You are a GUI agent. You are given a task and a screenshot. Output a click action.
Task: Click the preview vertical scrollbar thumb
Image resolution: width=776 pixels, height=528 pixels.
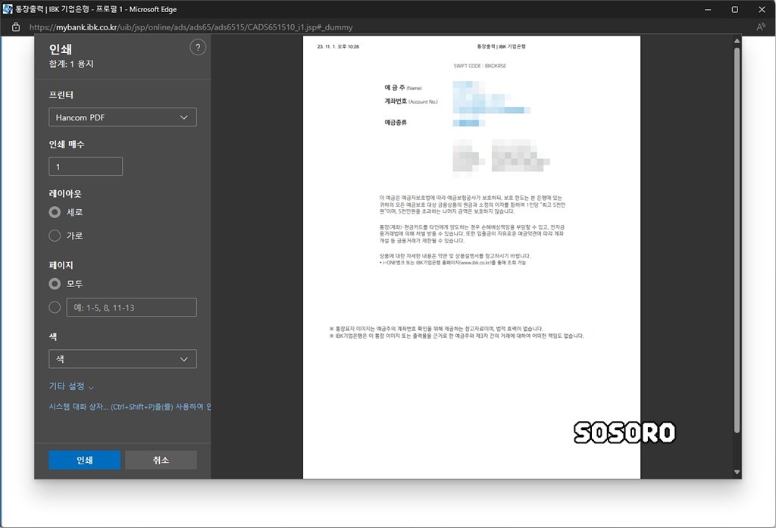tap(737, 240)
